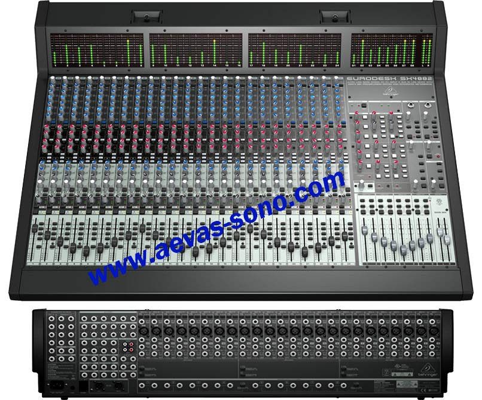The height and width of the screenshot is (400, 482).
Task: Click the upper white RCA jack on rear panel
Action: [x=126, y=344]
